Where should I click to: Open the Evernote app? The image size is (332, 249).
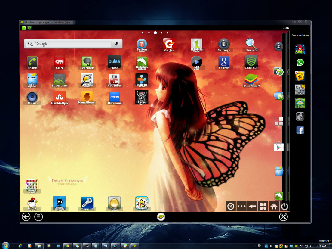pyautogui.click(x=87, y=63)
